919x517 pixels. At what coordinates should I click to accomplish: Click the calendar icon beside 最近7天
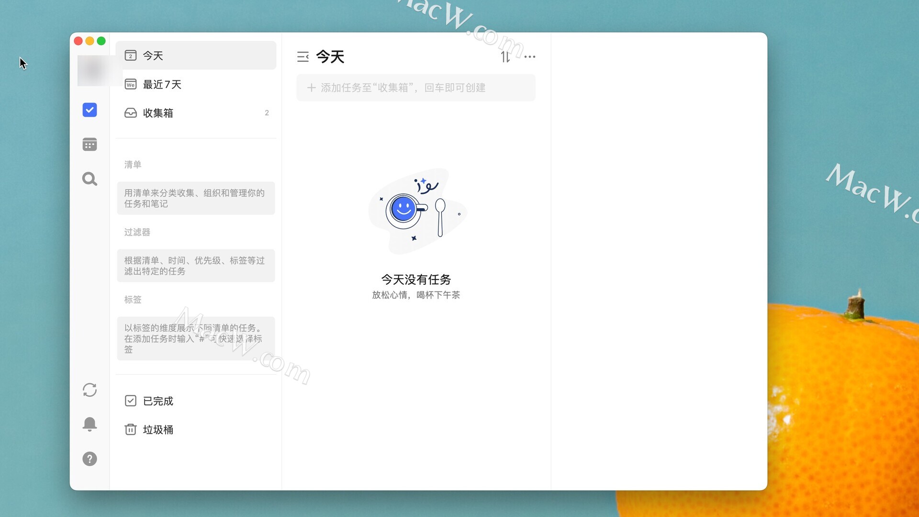click(x=131, y=84)
